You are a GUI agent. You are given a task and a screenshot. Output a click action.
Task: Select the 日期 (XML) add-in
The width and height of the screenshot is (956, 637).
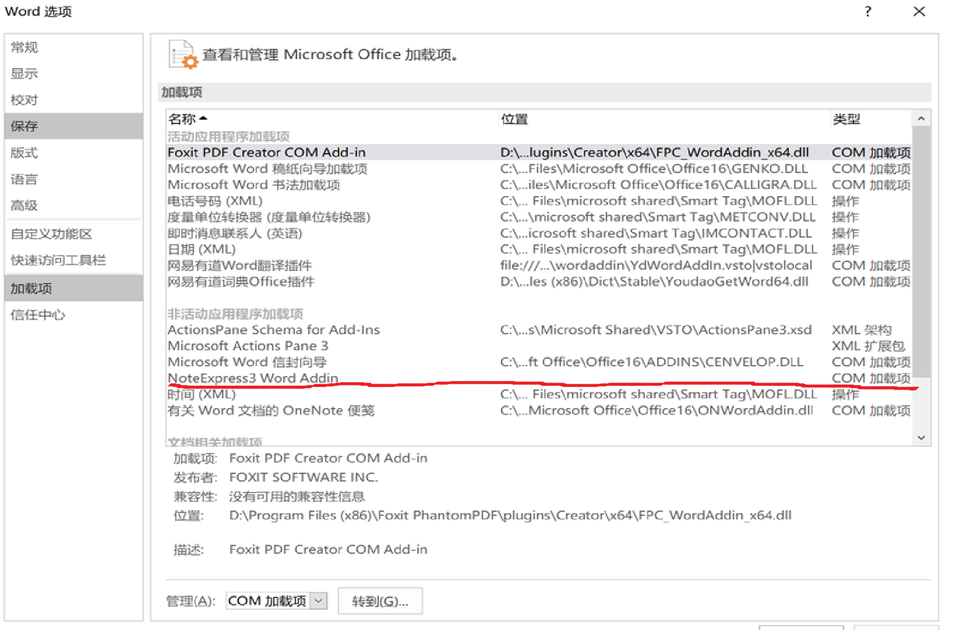pyautogui.click(x=538, y=249)
